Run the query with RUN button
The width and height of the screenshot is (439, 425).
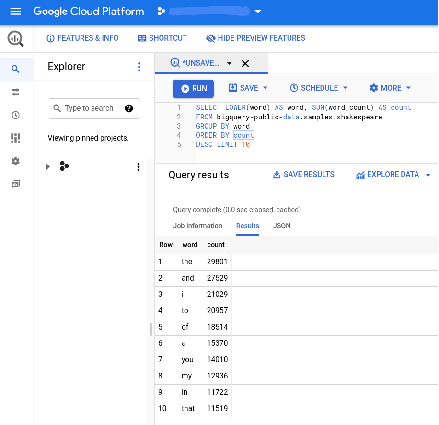click(194, 88)
